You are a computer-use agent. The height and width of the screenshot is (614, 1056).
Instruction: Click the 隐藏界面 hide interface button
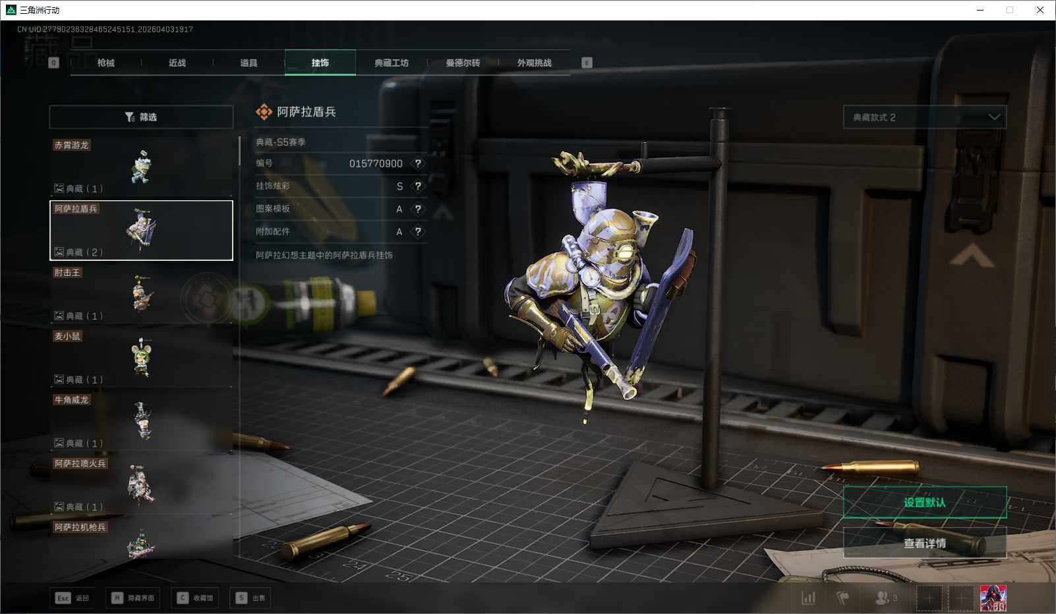pyautogui.click(x=133, y=598)
